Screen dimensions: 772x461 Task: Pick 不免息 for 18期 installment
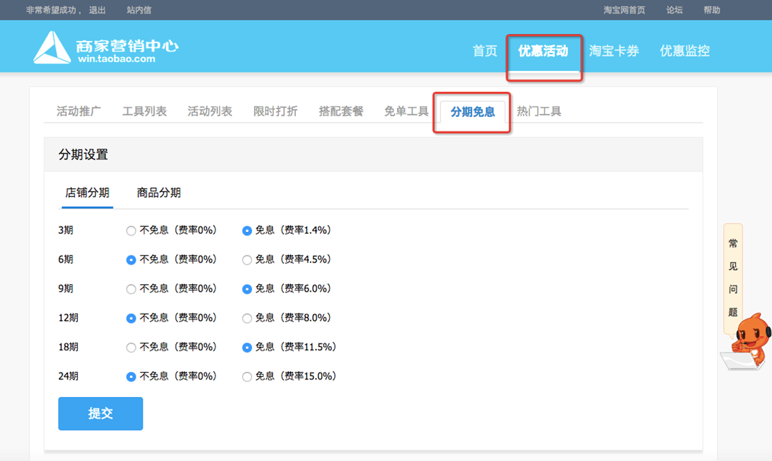tap(132, 347)
